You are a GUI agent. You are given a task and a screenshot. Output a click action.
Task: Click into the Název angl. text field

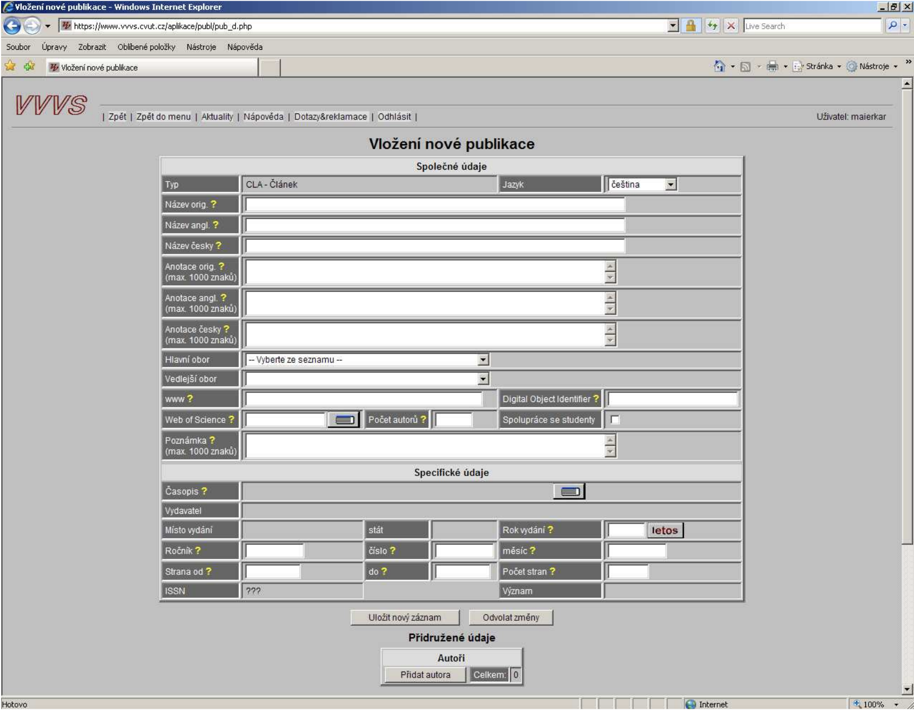pos(434,225)
